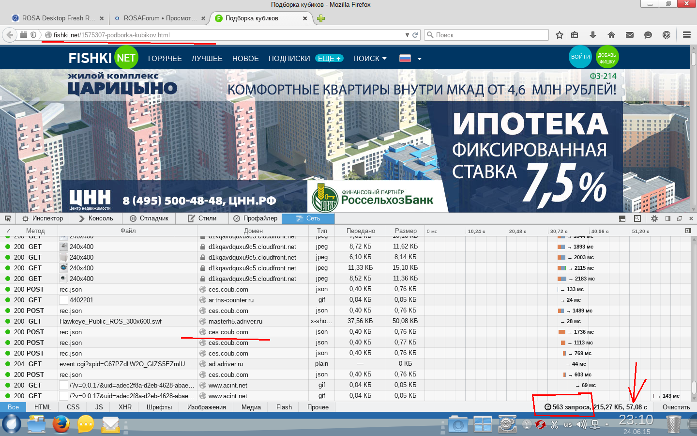Open the ПОИСК dropdown menu
This screenshot has width=697, height=436.
(x=370, y=59)
